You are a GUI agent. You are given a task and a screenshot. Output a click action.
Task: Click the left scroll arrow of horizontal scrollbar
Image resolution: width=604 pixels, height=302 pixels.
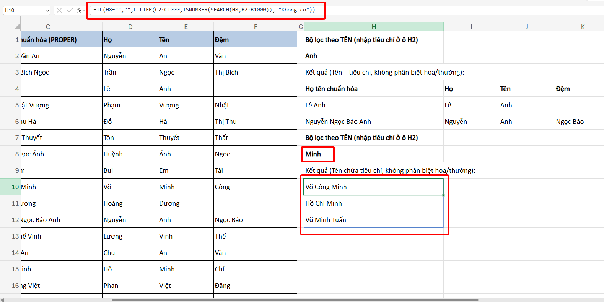point(3,300)
